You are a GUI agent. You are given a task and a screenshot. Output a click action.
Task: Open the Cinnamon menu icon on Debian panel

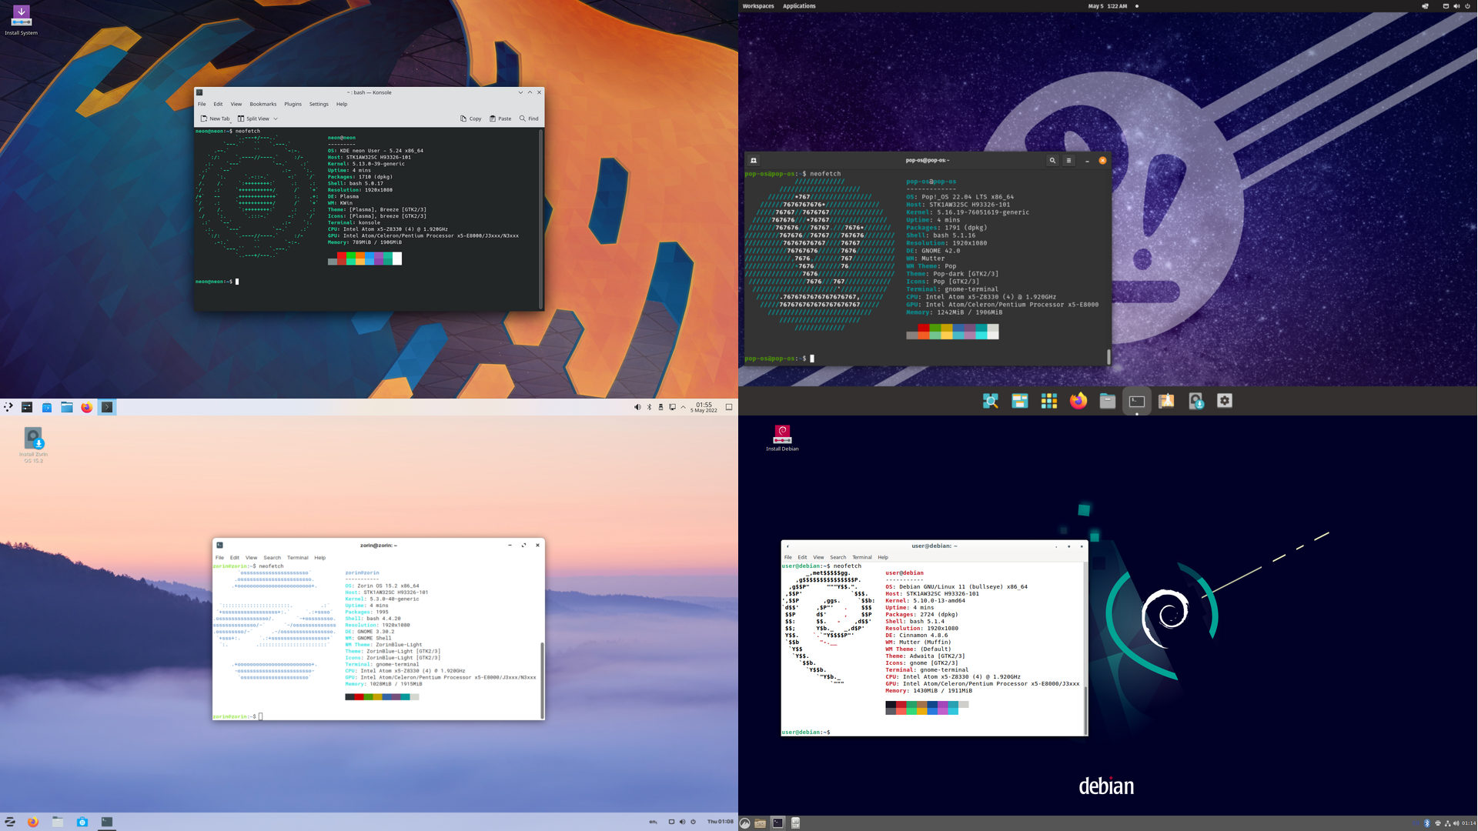click(x=745, y=823)
